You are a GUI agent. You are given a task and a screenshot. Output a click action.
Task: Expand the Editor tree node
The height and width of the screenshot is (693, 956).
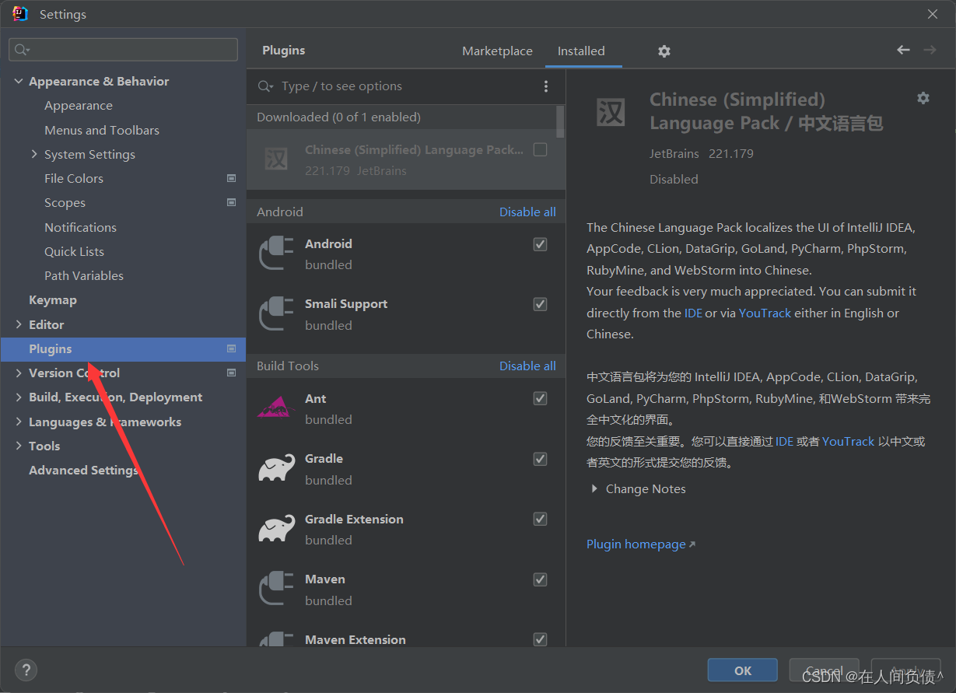(19, 324)
